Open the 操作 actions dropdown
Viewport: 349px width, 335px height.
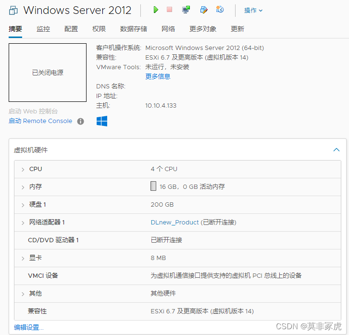253,10
